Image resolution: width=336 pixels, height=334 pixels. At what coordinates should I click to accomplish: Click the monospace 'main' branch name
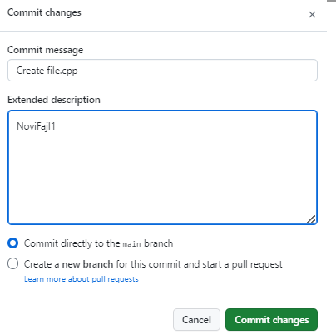(x=132, y=244)
